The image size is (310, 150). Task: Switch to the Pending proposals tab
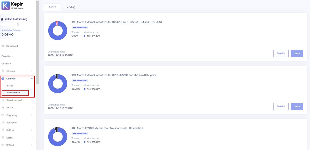(71, 7)
